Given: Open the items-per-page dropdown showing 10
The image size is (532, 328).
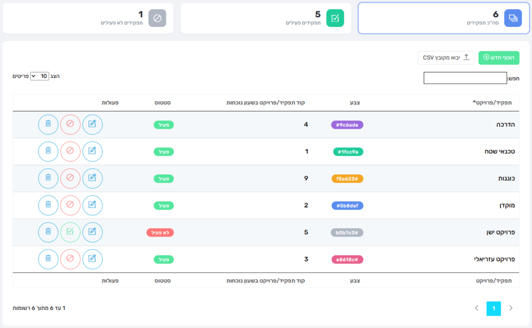Looking at the screenshot, I should (39, 76).
